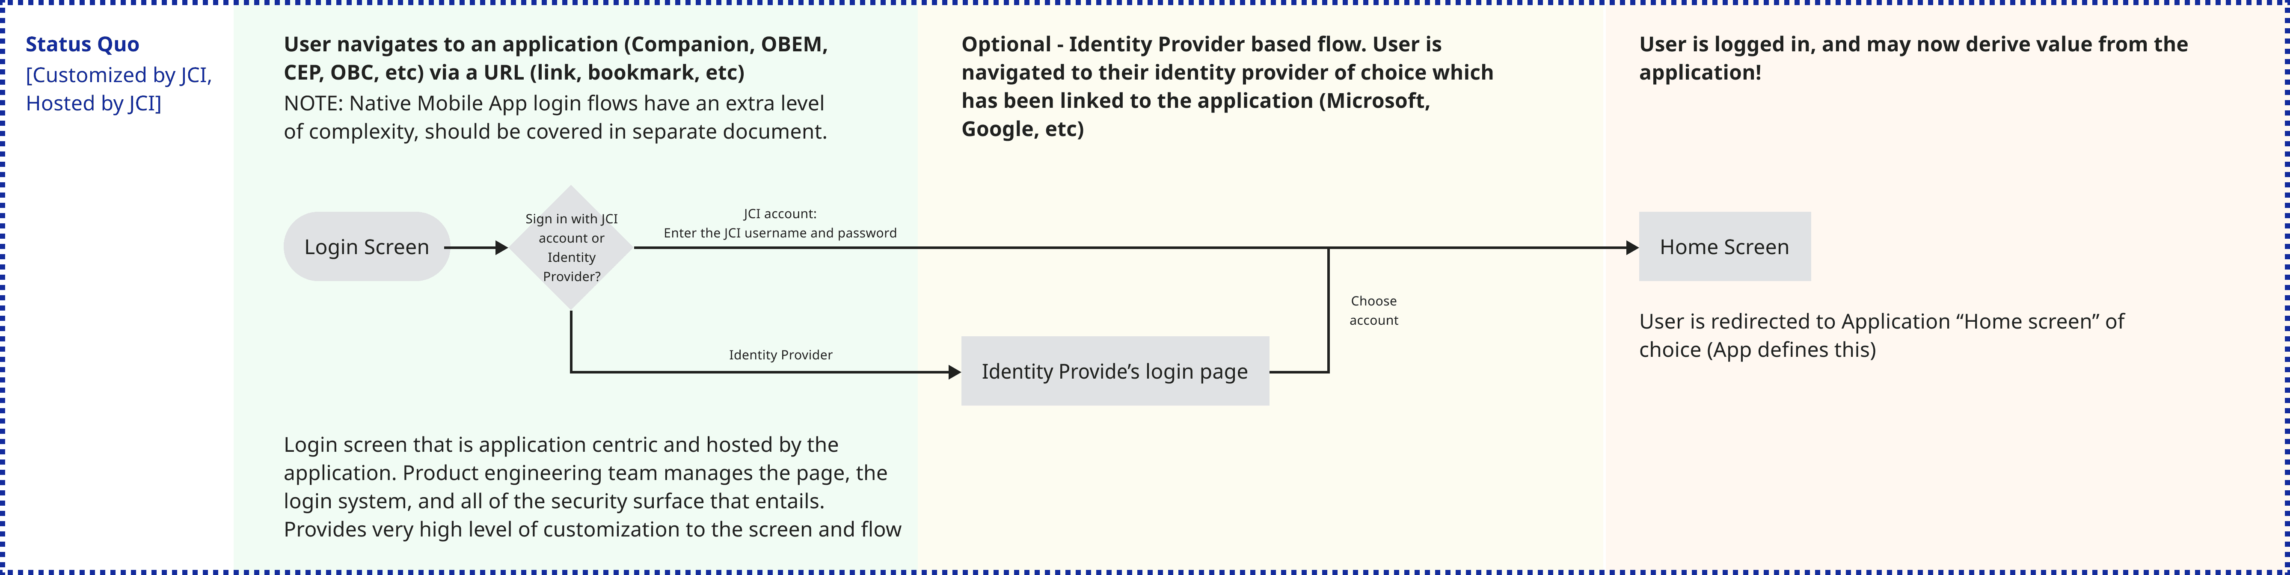Select the 'User is redirected to Application' description

[1881, 335]
